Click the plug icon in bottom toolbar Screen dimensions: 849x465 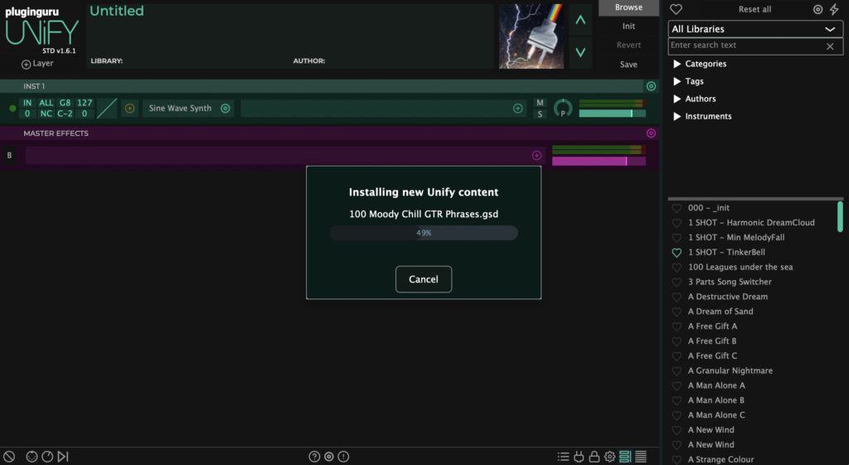[x=580, y=457]
